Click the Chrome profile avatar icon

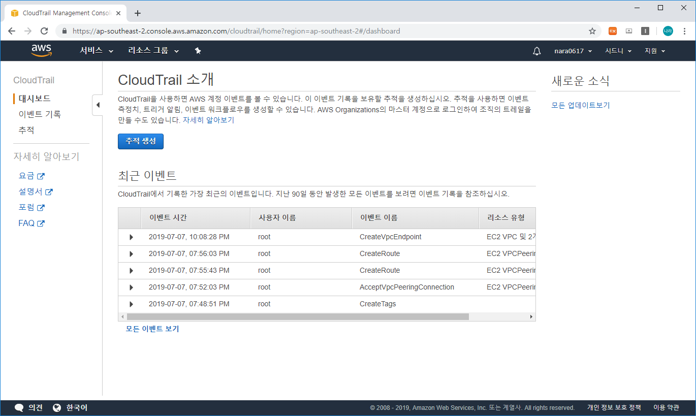[x=668, y=31]
